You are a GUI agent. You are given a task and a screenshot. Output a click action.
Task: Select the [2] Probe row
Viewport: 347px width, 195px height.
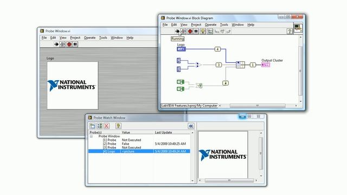click(139, 144)
